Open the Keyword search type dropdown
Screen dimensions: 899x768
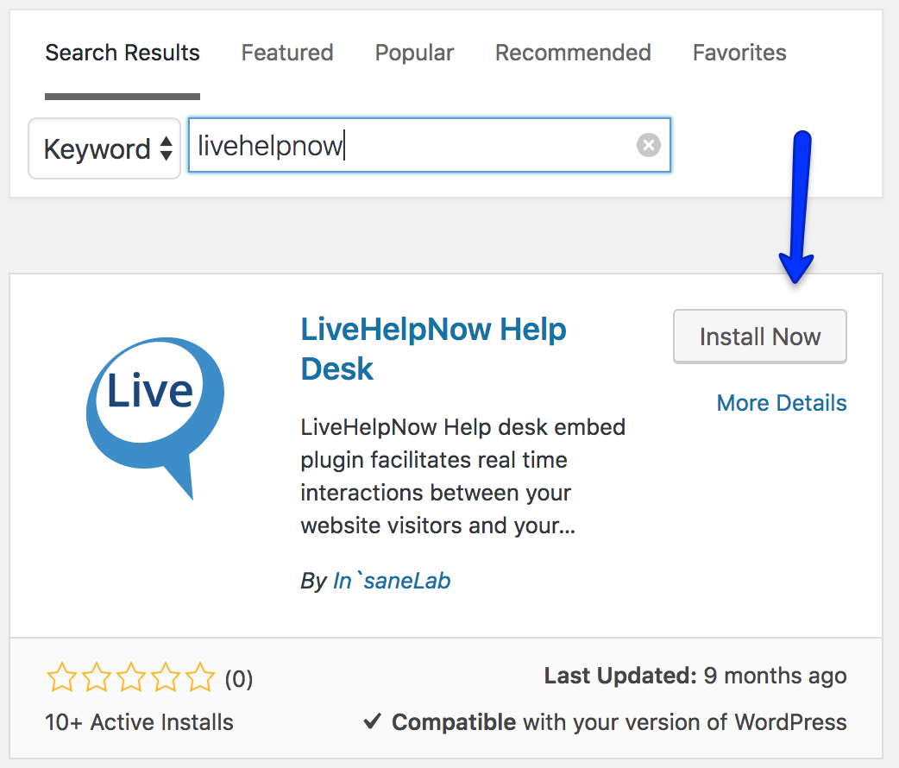click(104, 148)
